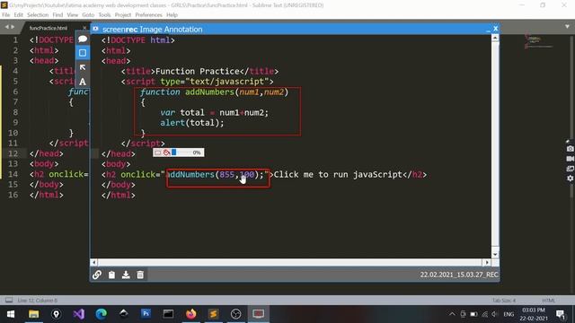The image size is (575, 323).
Task: Click the horizontal scrollbar track of annotation window
Action: [x=289, y=262]
